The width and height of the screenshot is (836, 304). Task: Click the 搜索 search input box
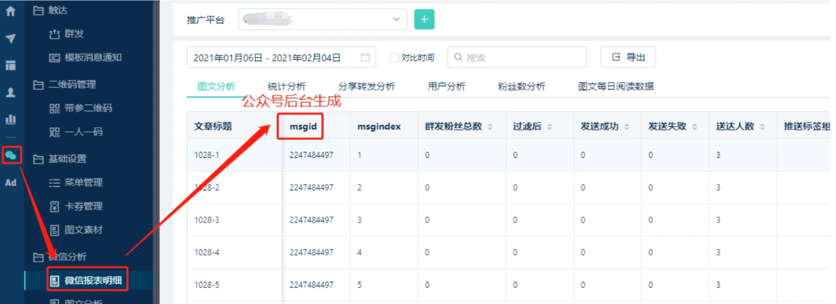(517, 58)
